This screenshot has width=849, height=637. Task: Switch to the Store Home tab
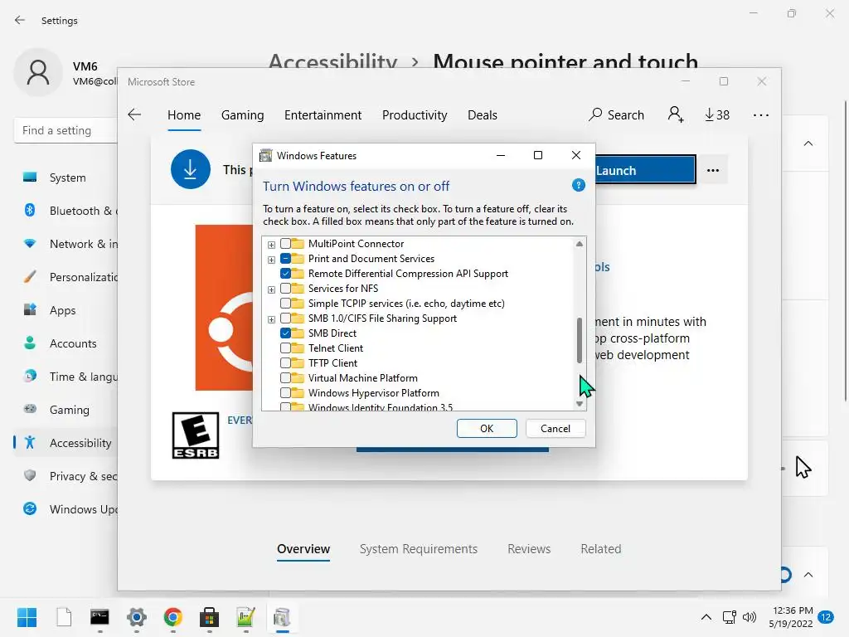[183, 115]
